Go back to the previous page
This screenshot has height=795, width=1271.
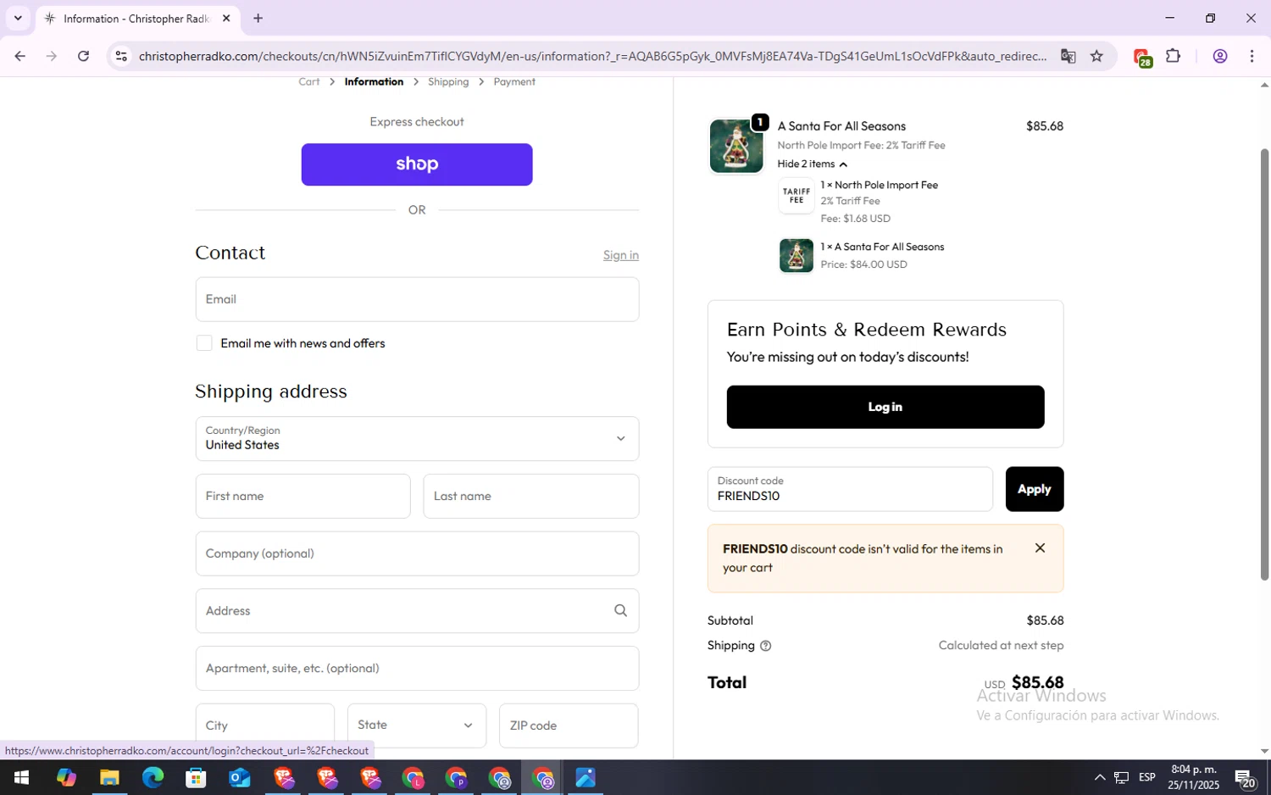(19, 56)
